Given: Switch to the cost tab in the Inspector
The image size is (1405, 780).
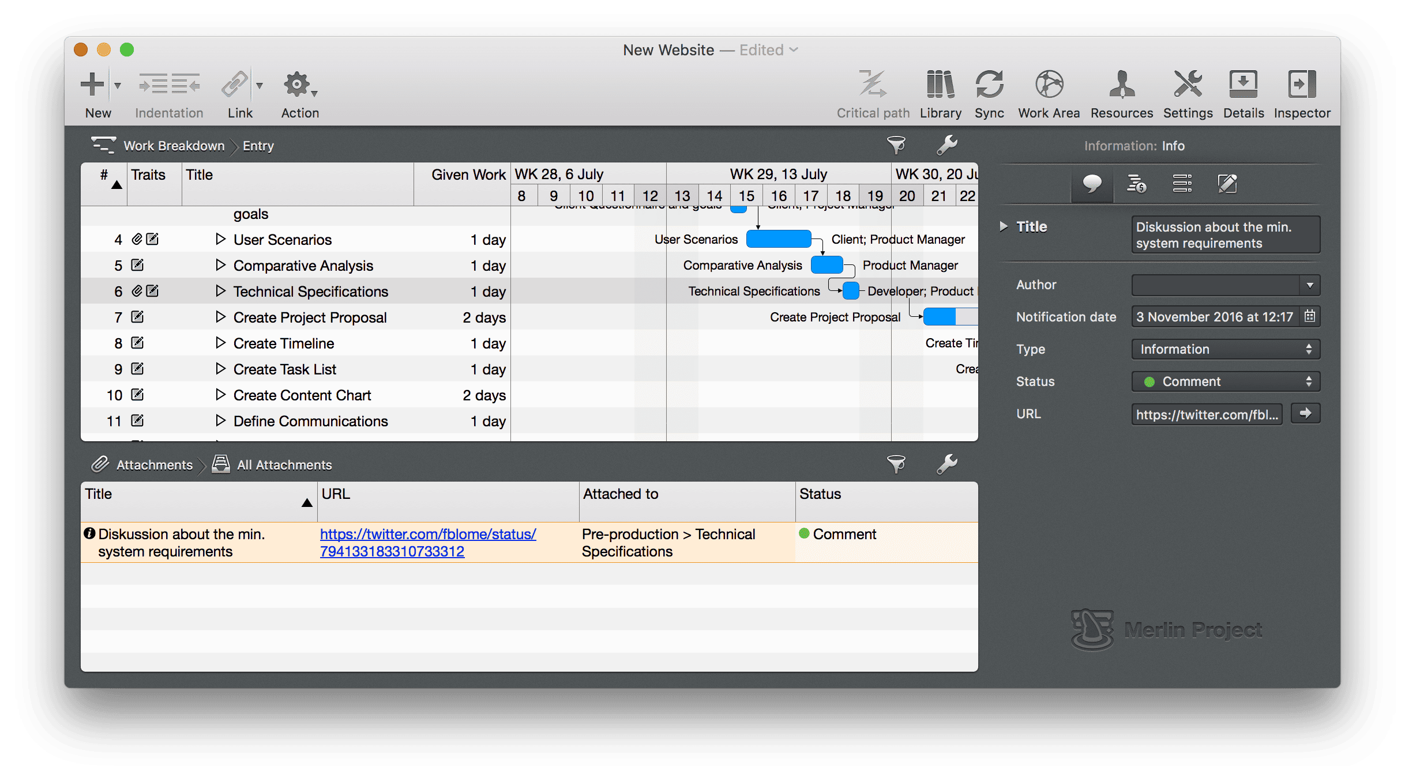Looking at the screenshot, I should pyautogui.click(x=1136, y=184).
